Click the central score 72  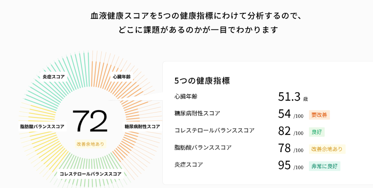90,121
